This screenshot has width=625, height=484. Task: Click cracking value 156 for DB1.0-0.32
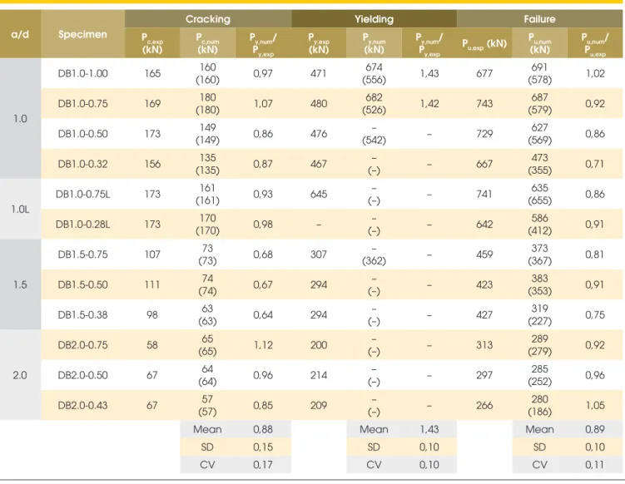click(x=152, y=164)
